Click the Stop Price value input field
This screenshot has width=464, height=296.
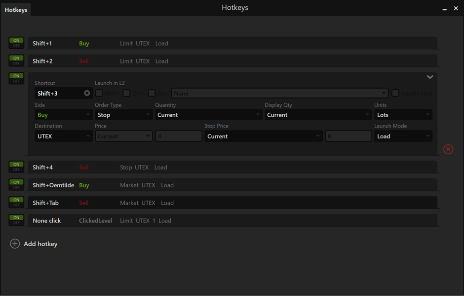coord(348,136)
